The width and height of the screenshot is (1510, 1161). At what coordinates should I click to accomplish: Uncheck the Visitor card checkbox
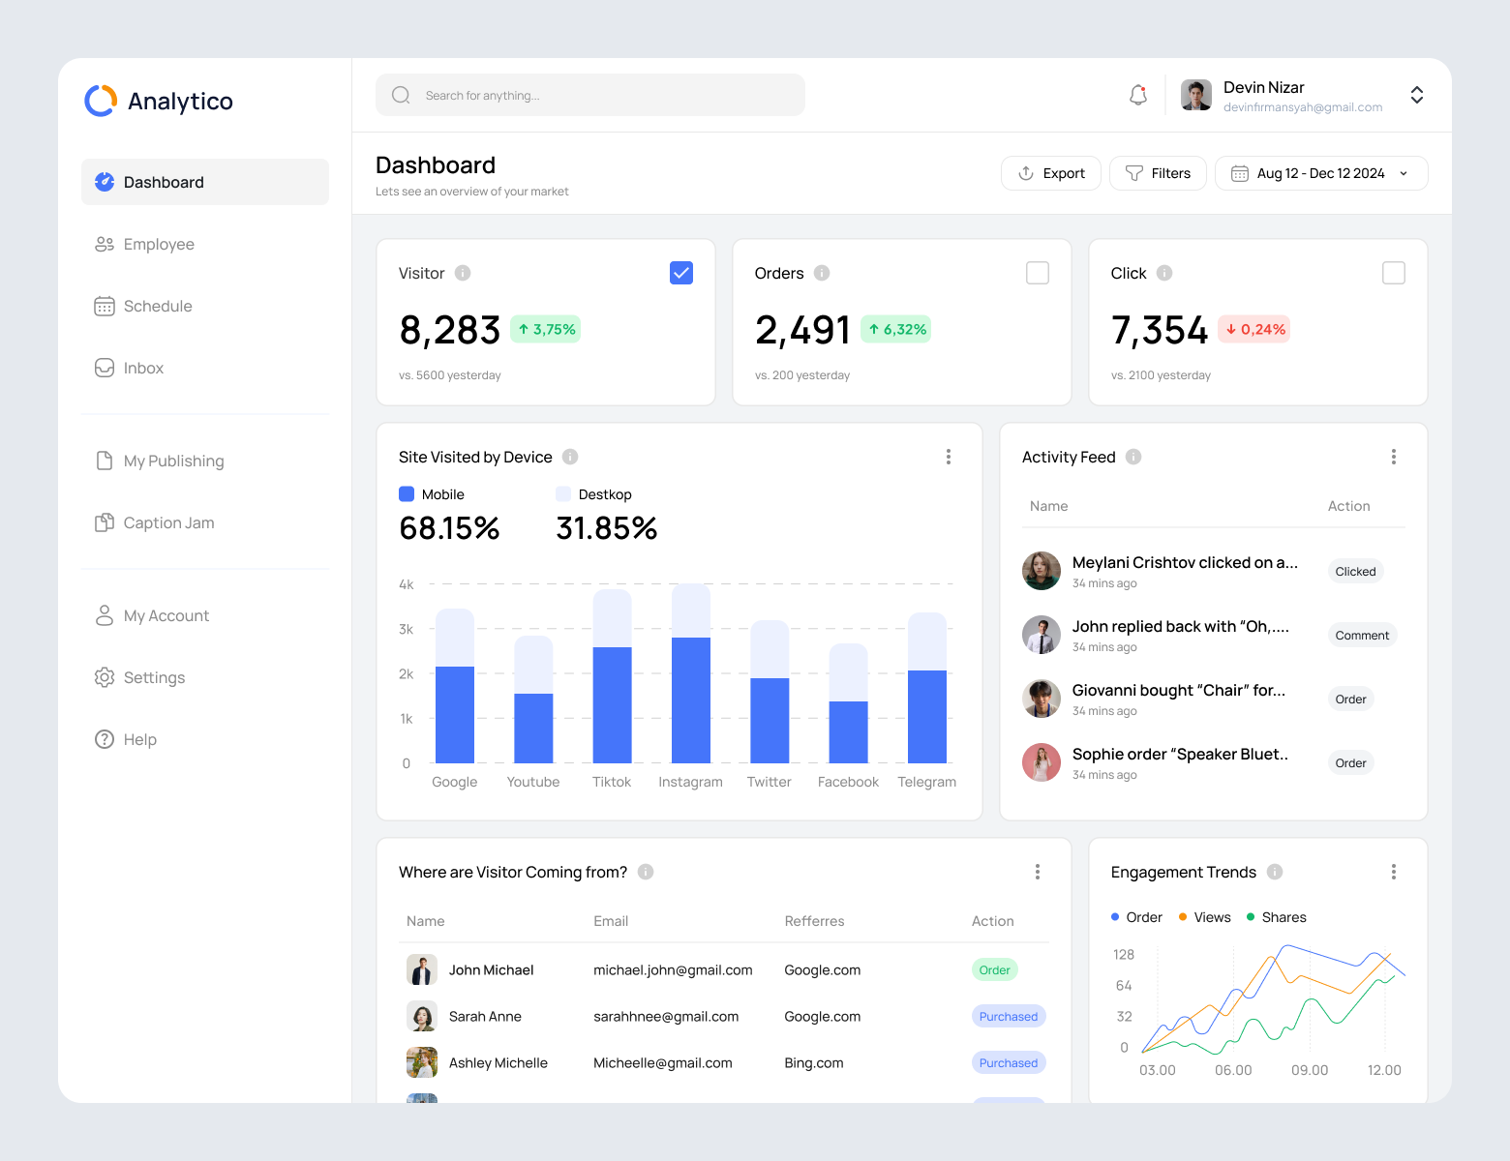[x=680, y=273]
